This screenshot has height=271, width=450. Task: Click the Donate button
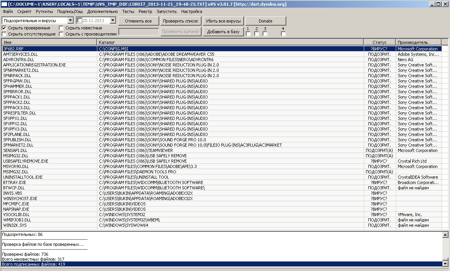[266, 21]
